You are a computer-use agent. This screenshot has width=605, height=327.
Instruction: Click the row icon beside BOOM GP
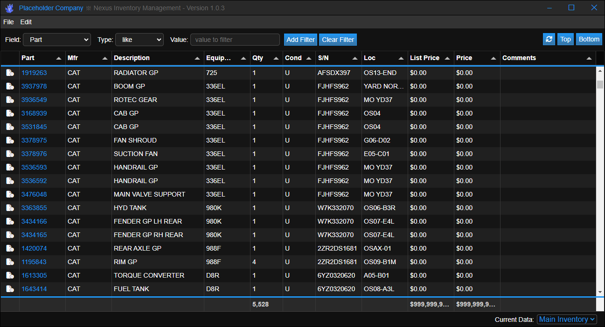pos(10,87)
